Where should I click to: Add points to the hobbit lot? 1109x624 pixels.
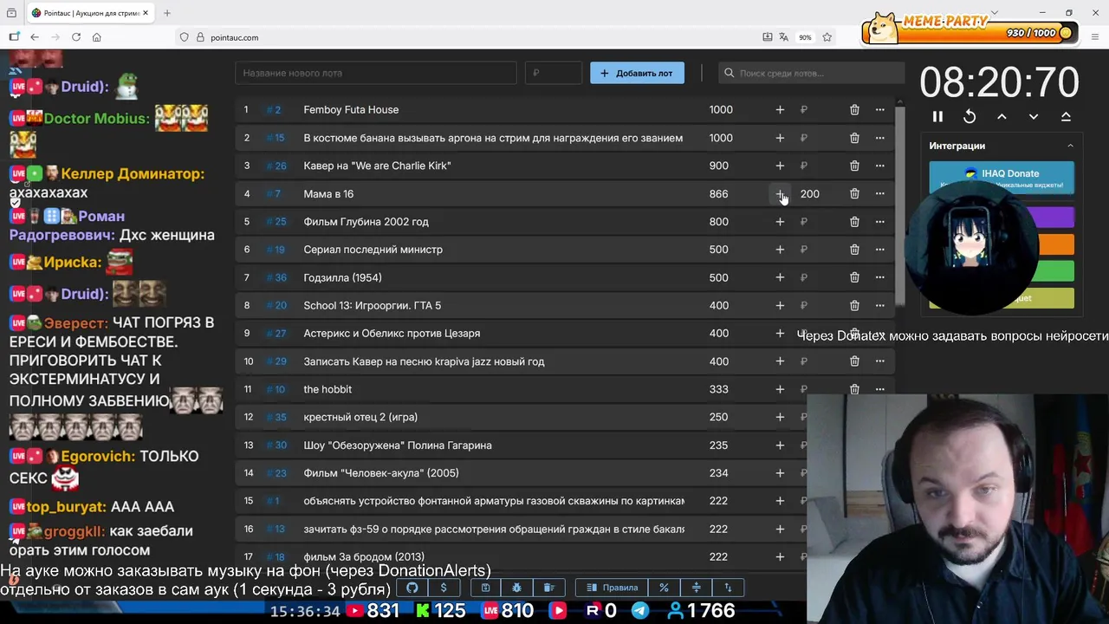click(780, 389)
